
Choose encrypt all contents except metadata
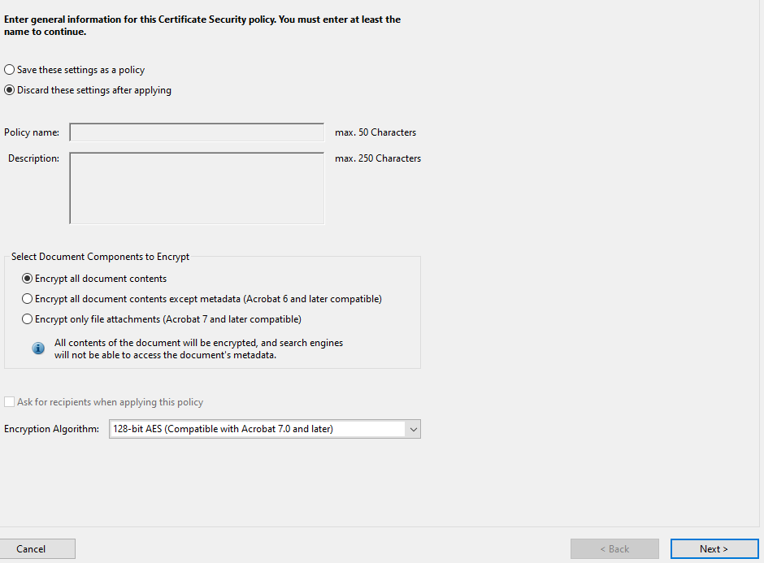[x=28, y=299]
